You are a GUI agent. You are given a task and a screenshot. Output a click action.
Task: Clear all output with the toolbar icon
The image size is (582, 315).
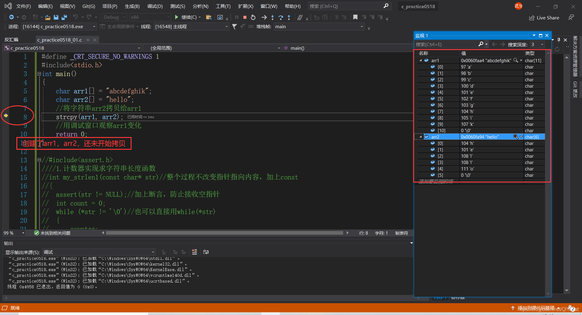pos(195,252)
